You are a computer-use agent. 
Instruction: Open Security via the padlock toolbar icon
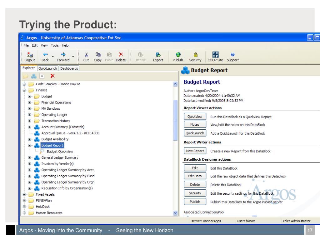196,54
